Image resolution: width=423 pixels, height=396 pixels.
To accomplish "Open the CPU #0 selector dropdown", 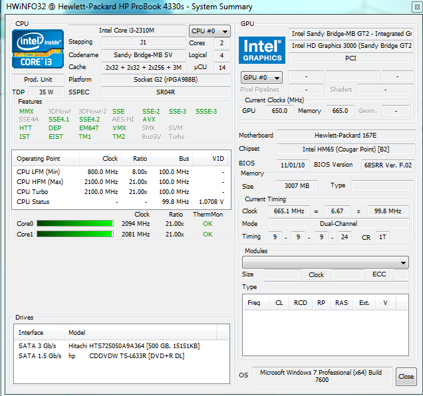I will coord(210,31).
